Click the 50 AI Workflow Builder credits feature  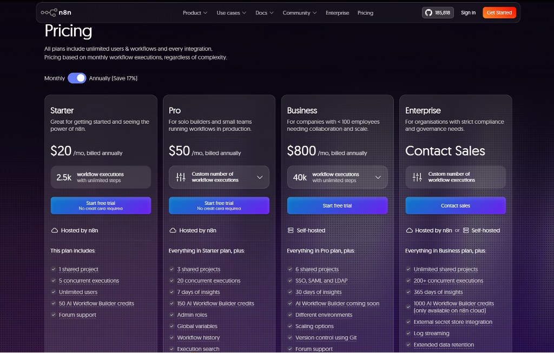(x=96, y=304)
